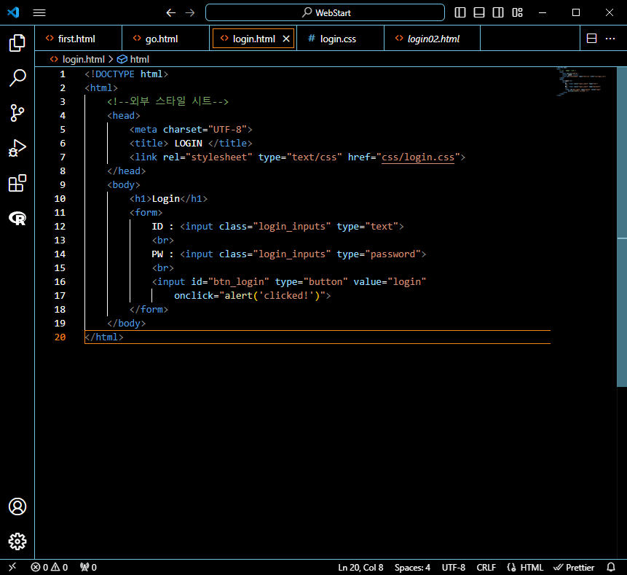Close the login.html tab

coord(286,39)
